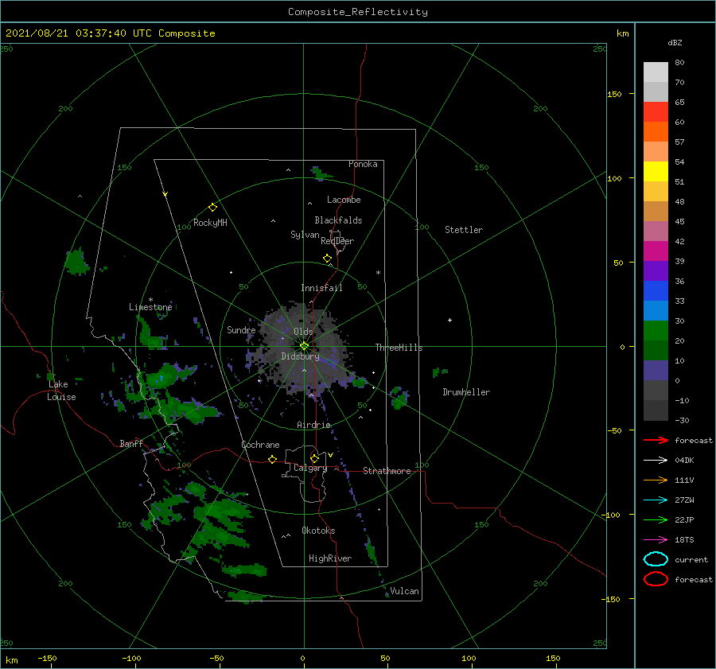The height and width of the screenshot is (669, 716).
Task: Click the Lake Louise label
Action: 61,391
